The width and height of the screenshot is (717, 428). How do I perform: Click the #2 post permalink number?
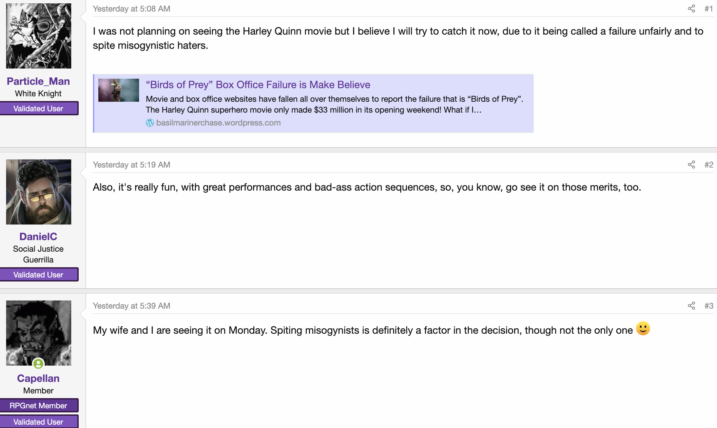[x=709, y=165]
